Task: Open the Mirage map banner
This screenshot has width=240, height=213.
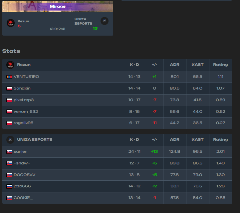Action: (58, 7)
